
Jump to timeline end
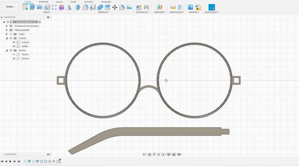[19, 161]
